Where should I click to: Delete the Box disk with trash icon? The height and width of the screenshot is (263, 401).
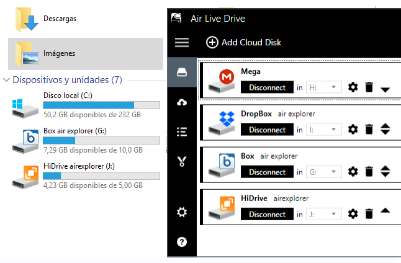tap(369, 171)
